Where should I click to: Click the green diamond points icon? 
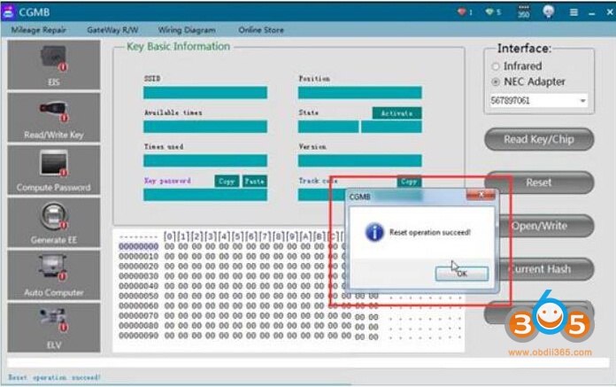click(487, 12)
